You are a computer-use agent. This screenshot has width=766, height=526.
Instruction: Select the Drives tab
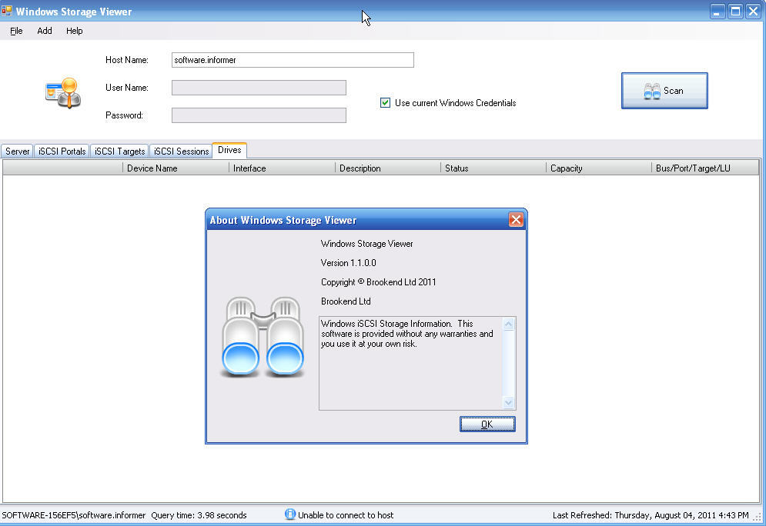(229, 151)
